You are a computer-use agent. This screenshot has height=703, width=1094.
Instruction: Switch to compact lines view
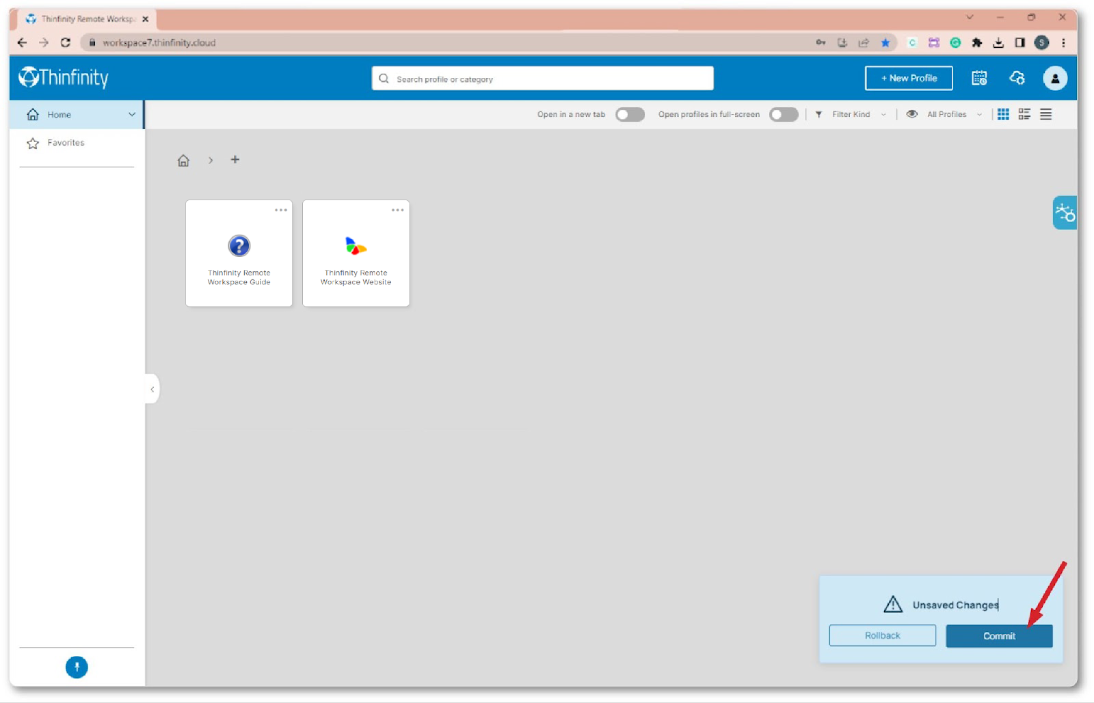pos(1046,114)
